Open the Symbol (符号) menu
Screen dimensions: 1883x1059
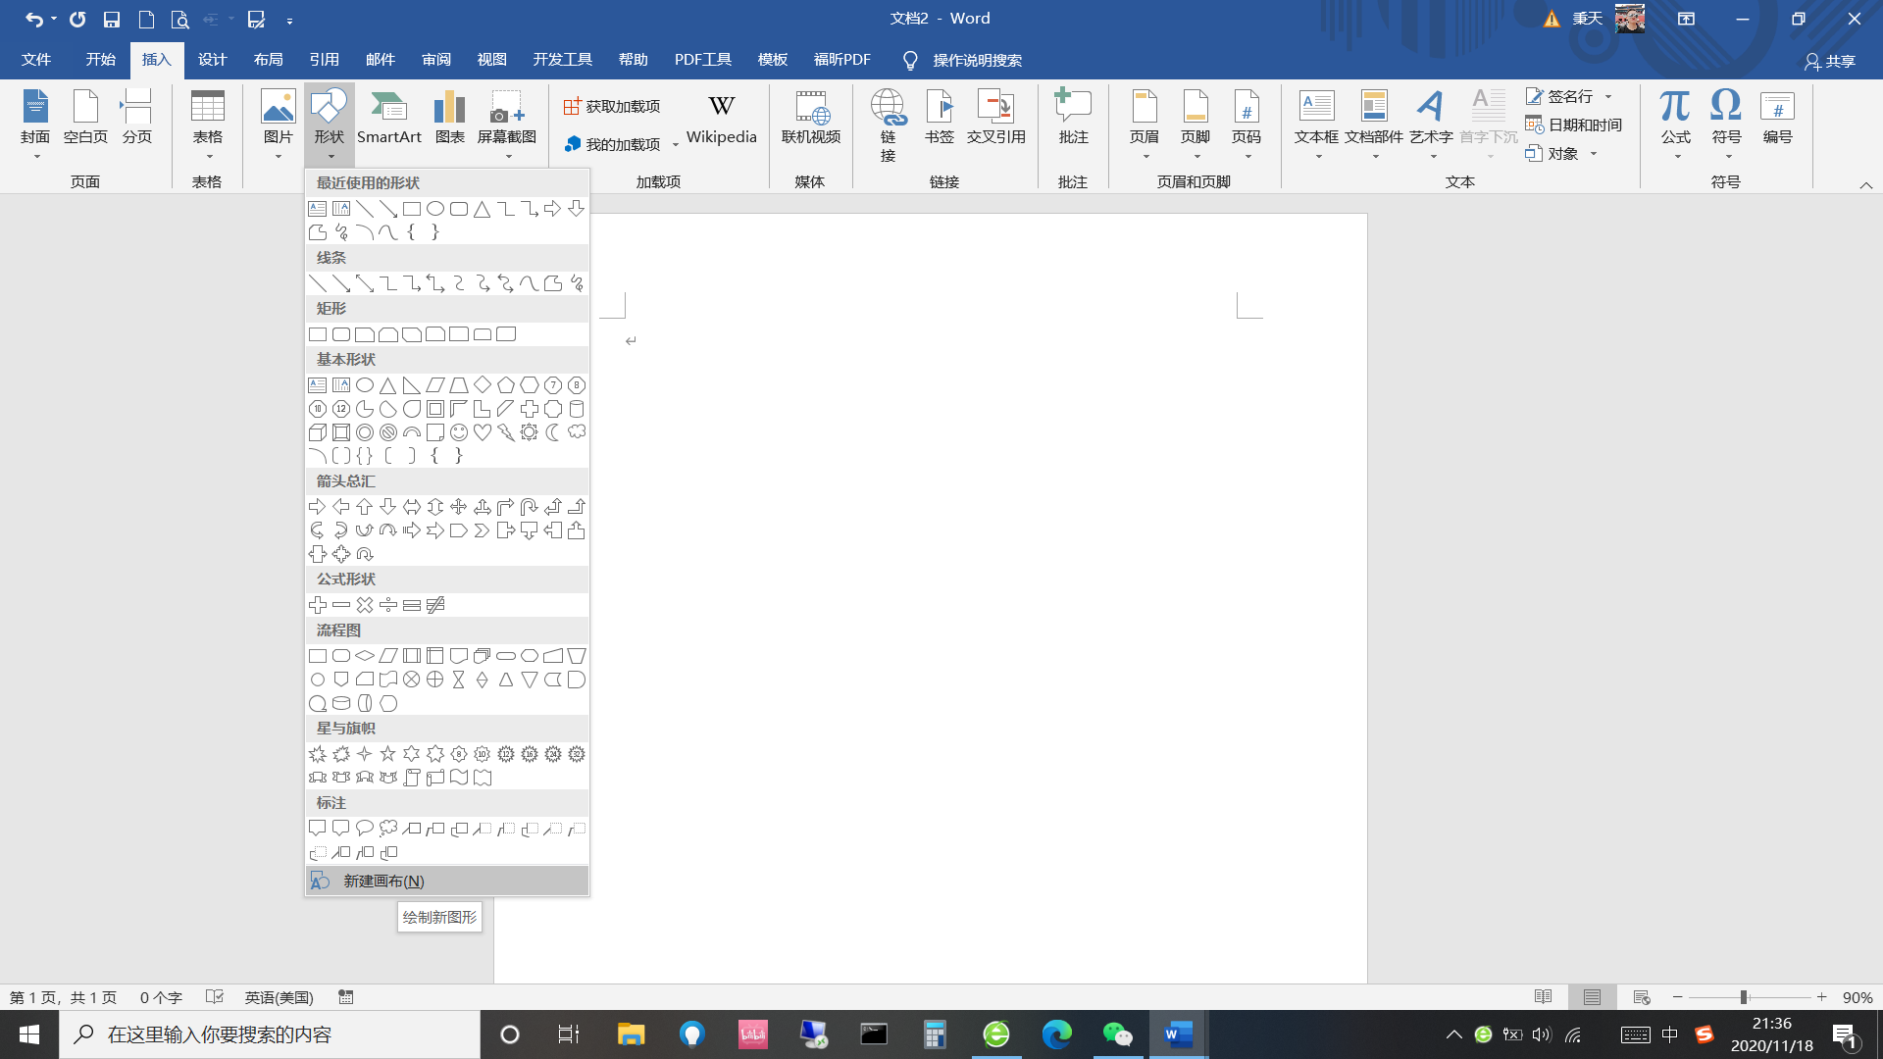pyautogui.click(x=1726, y=123)
